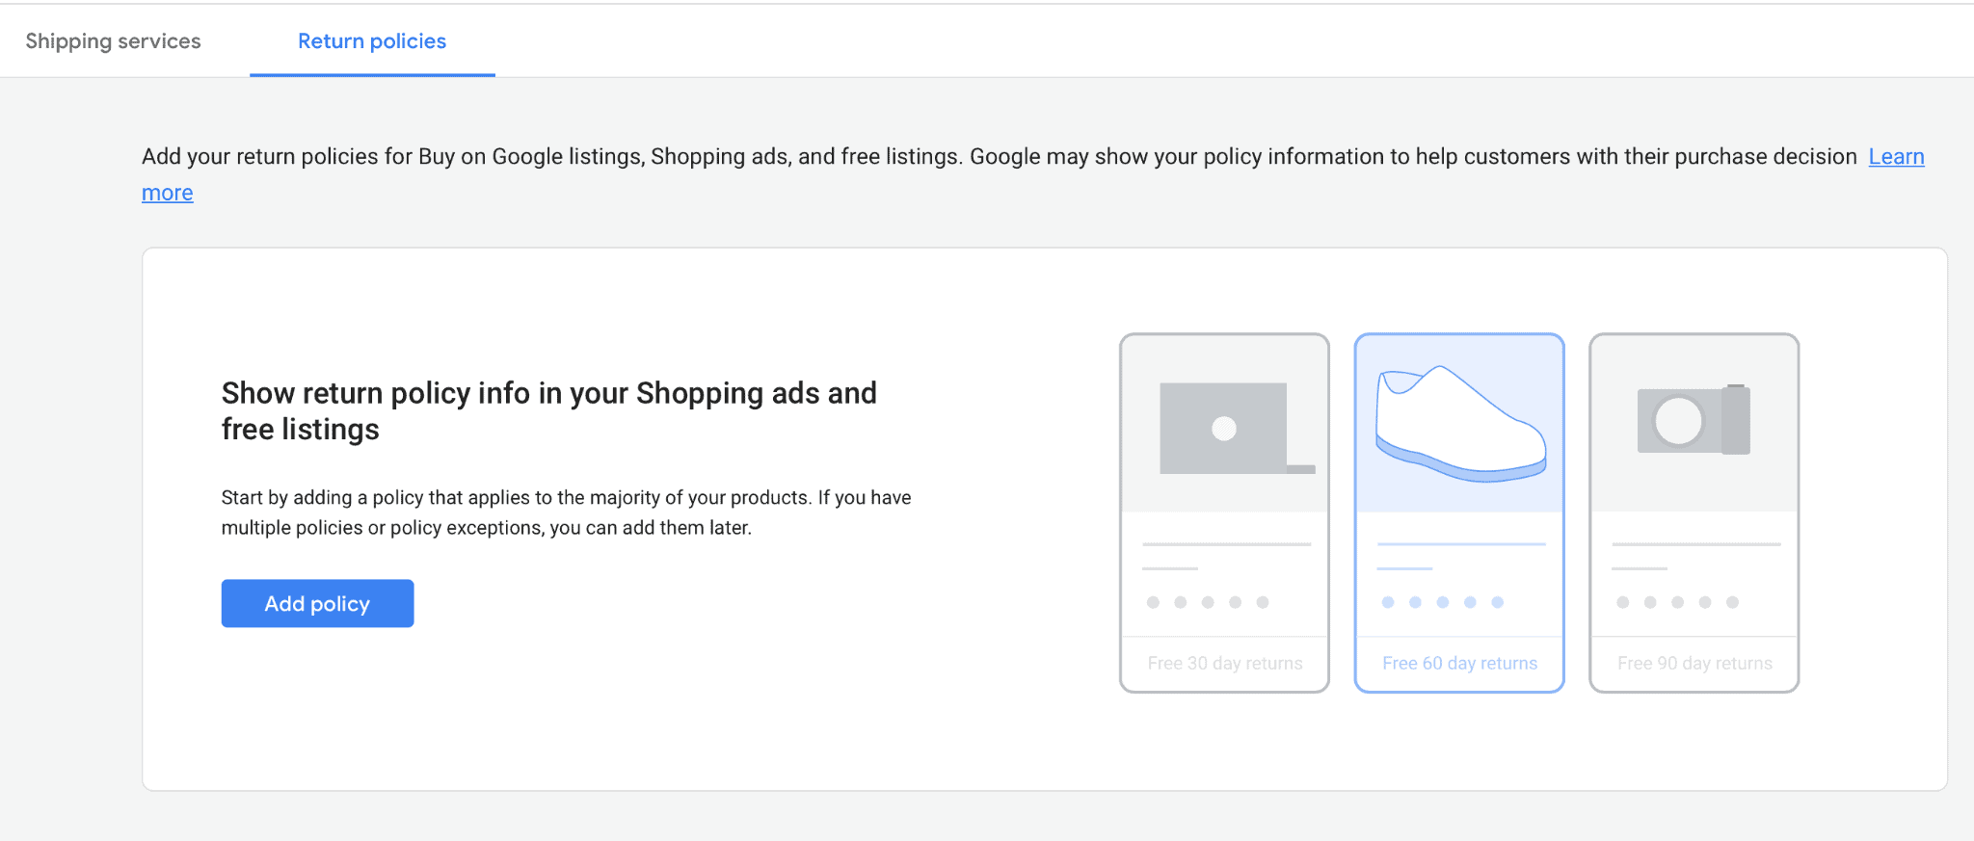This screenshot has width=1974, height=841.
Task: Click the 'Free 30 day returns' label
Action: pos(1224,663)
